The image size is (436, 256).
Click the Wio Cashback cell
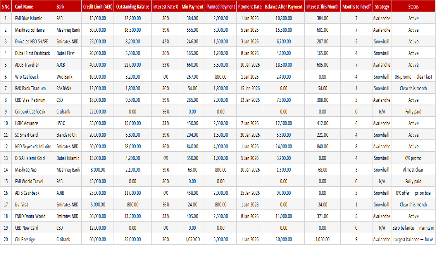pyautogui.click(x=32, y=77)
